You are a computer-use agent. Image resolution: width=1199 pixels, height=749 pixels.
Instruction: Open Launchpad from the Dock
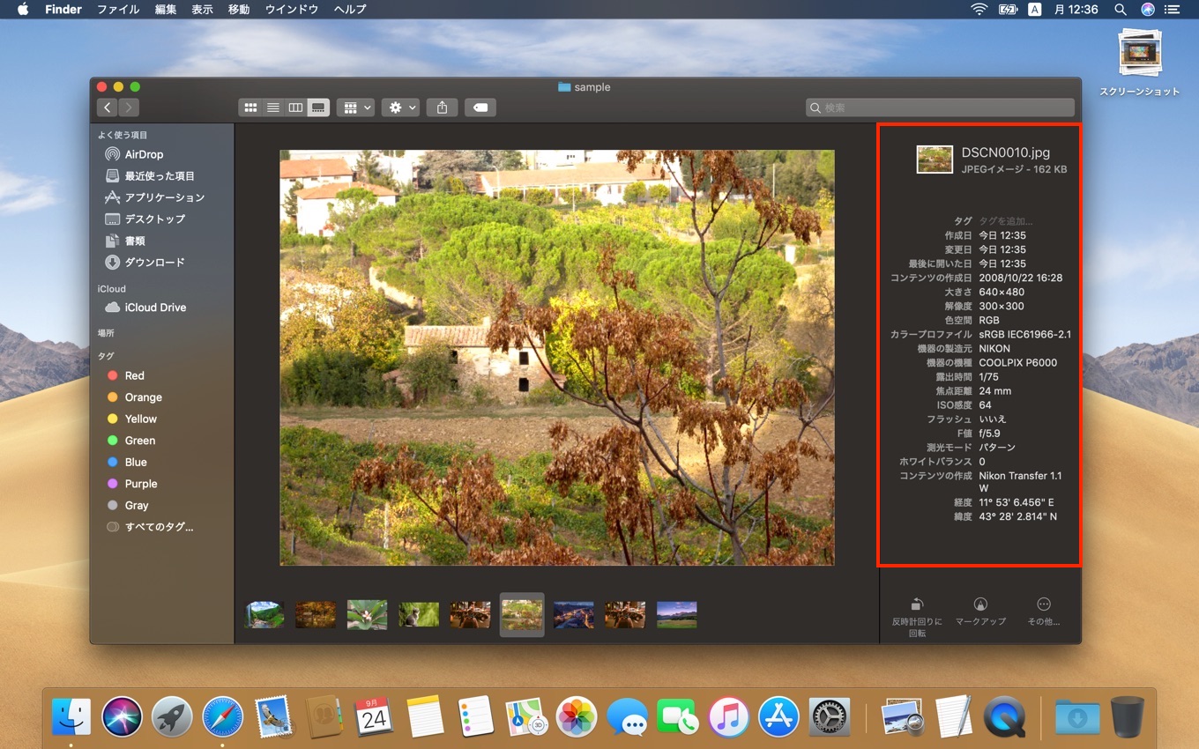(x=172, y=716)
